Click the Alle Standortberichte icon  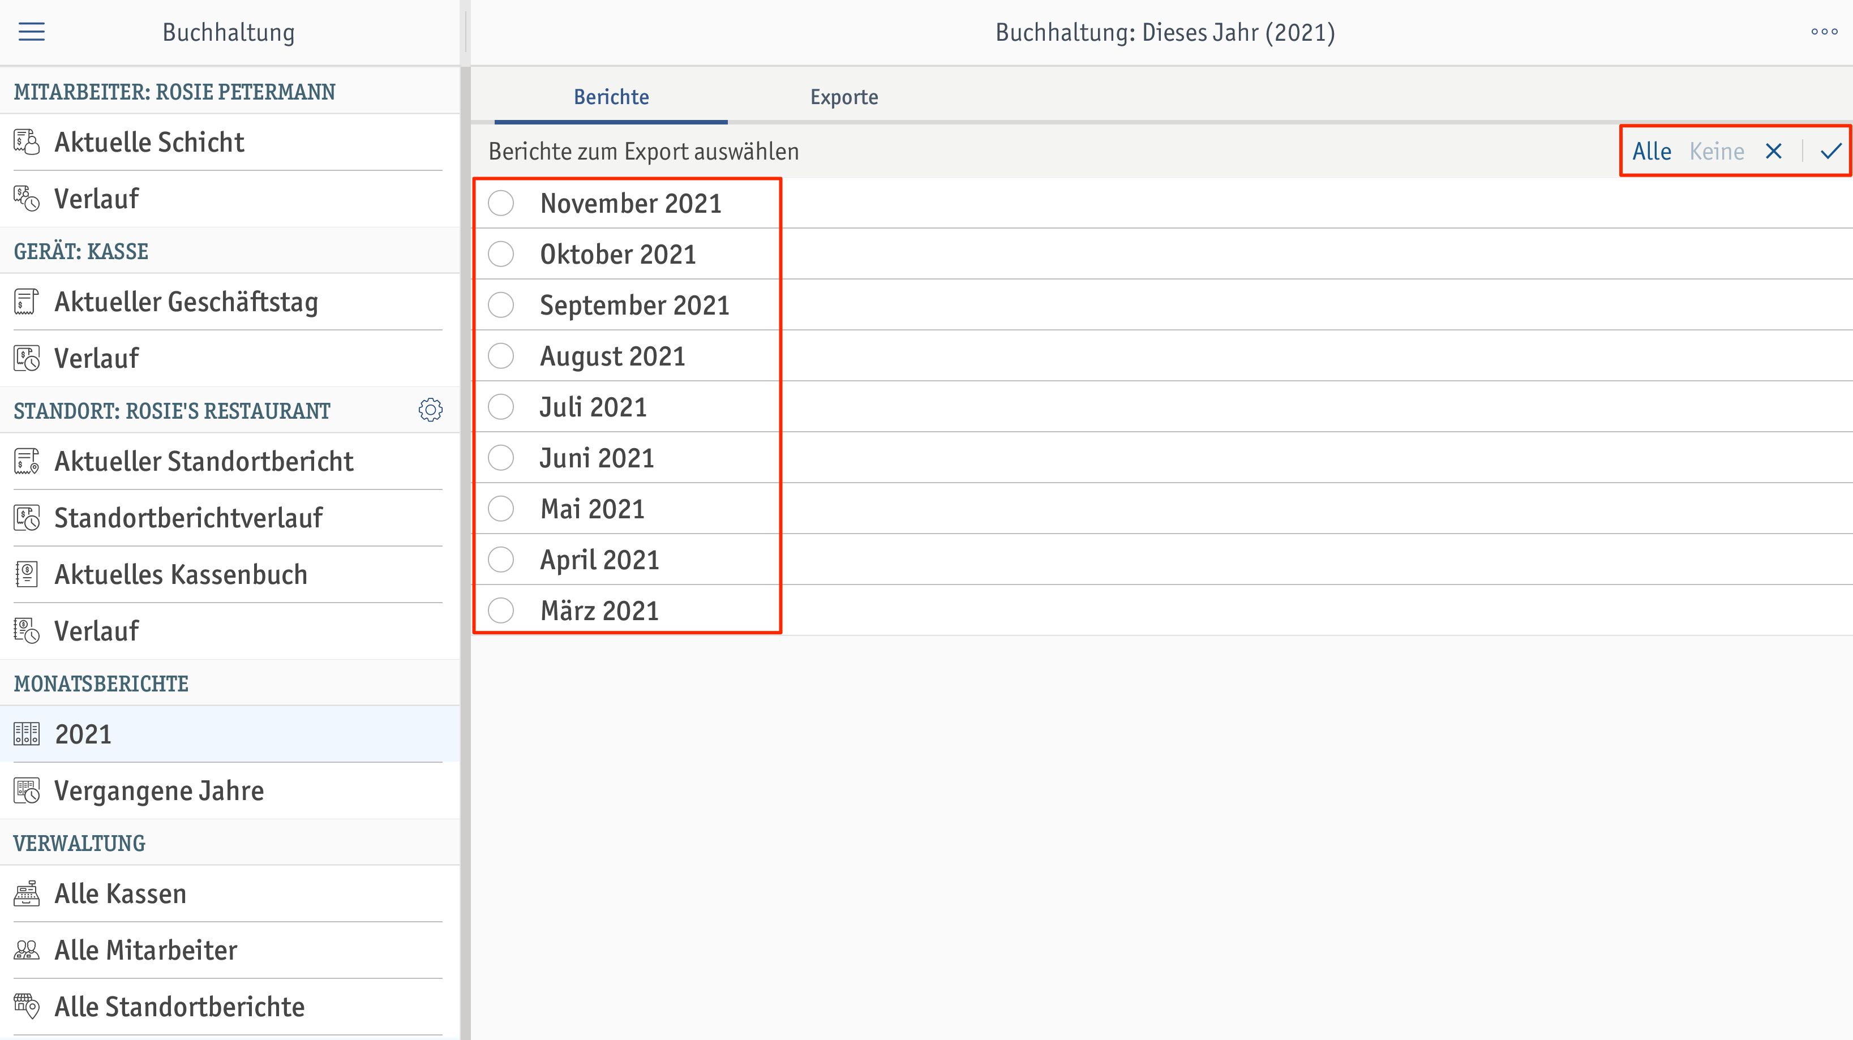(27, 1006)
